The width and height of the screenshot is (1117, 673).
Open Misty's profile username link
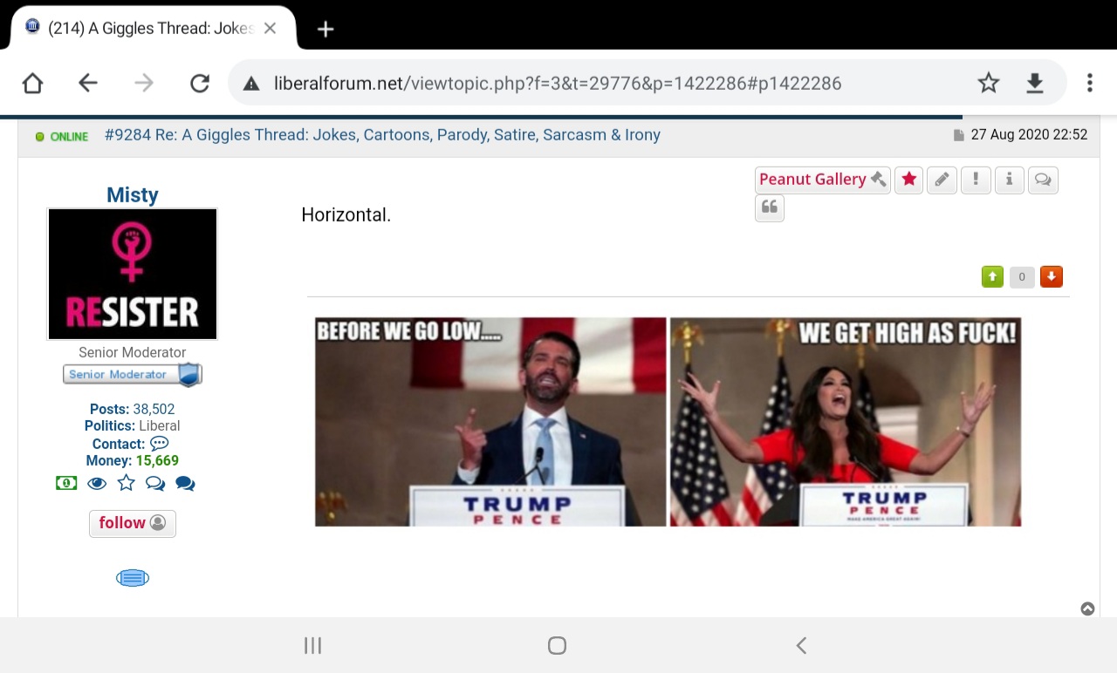point(133,194)
